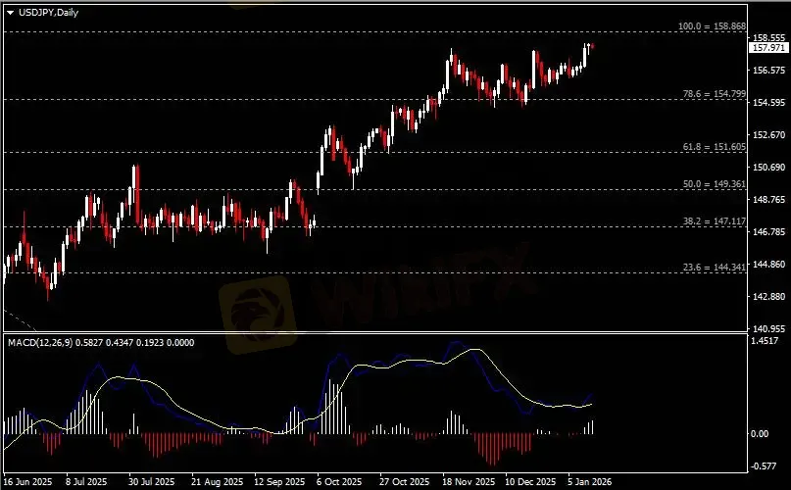This screenshot has width=791, height=490.
Task: Click price axis value 140.955
Action: [768, 329]
